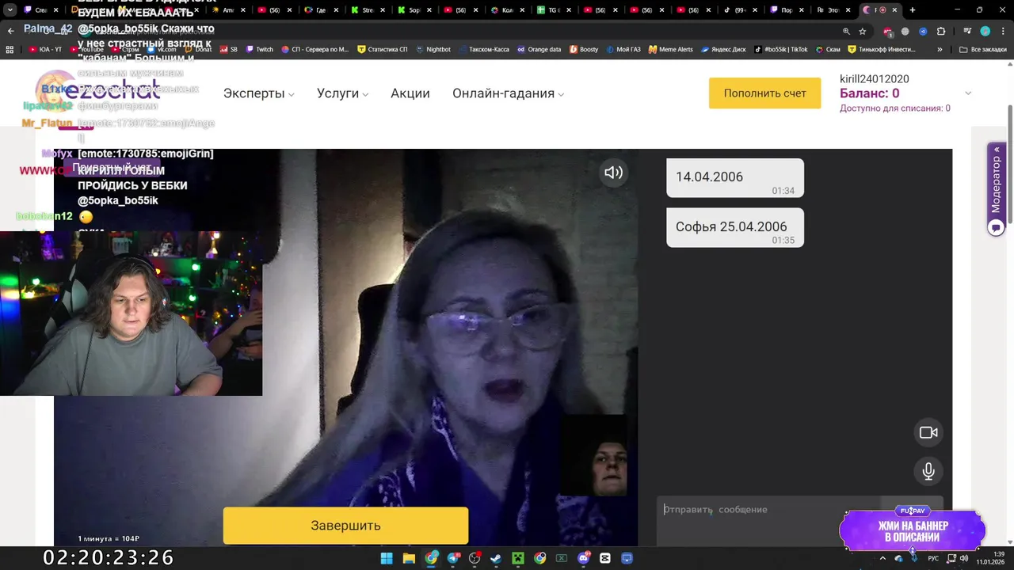1014x570 pixels.
Task: Open Minecraft creeper icon on taskbar
Action: click(x=518, y=558)
